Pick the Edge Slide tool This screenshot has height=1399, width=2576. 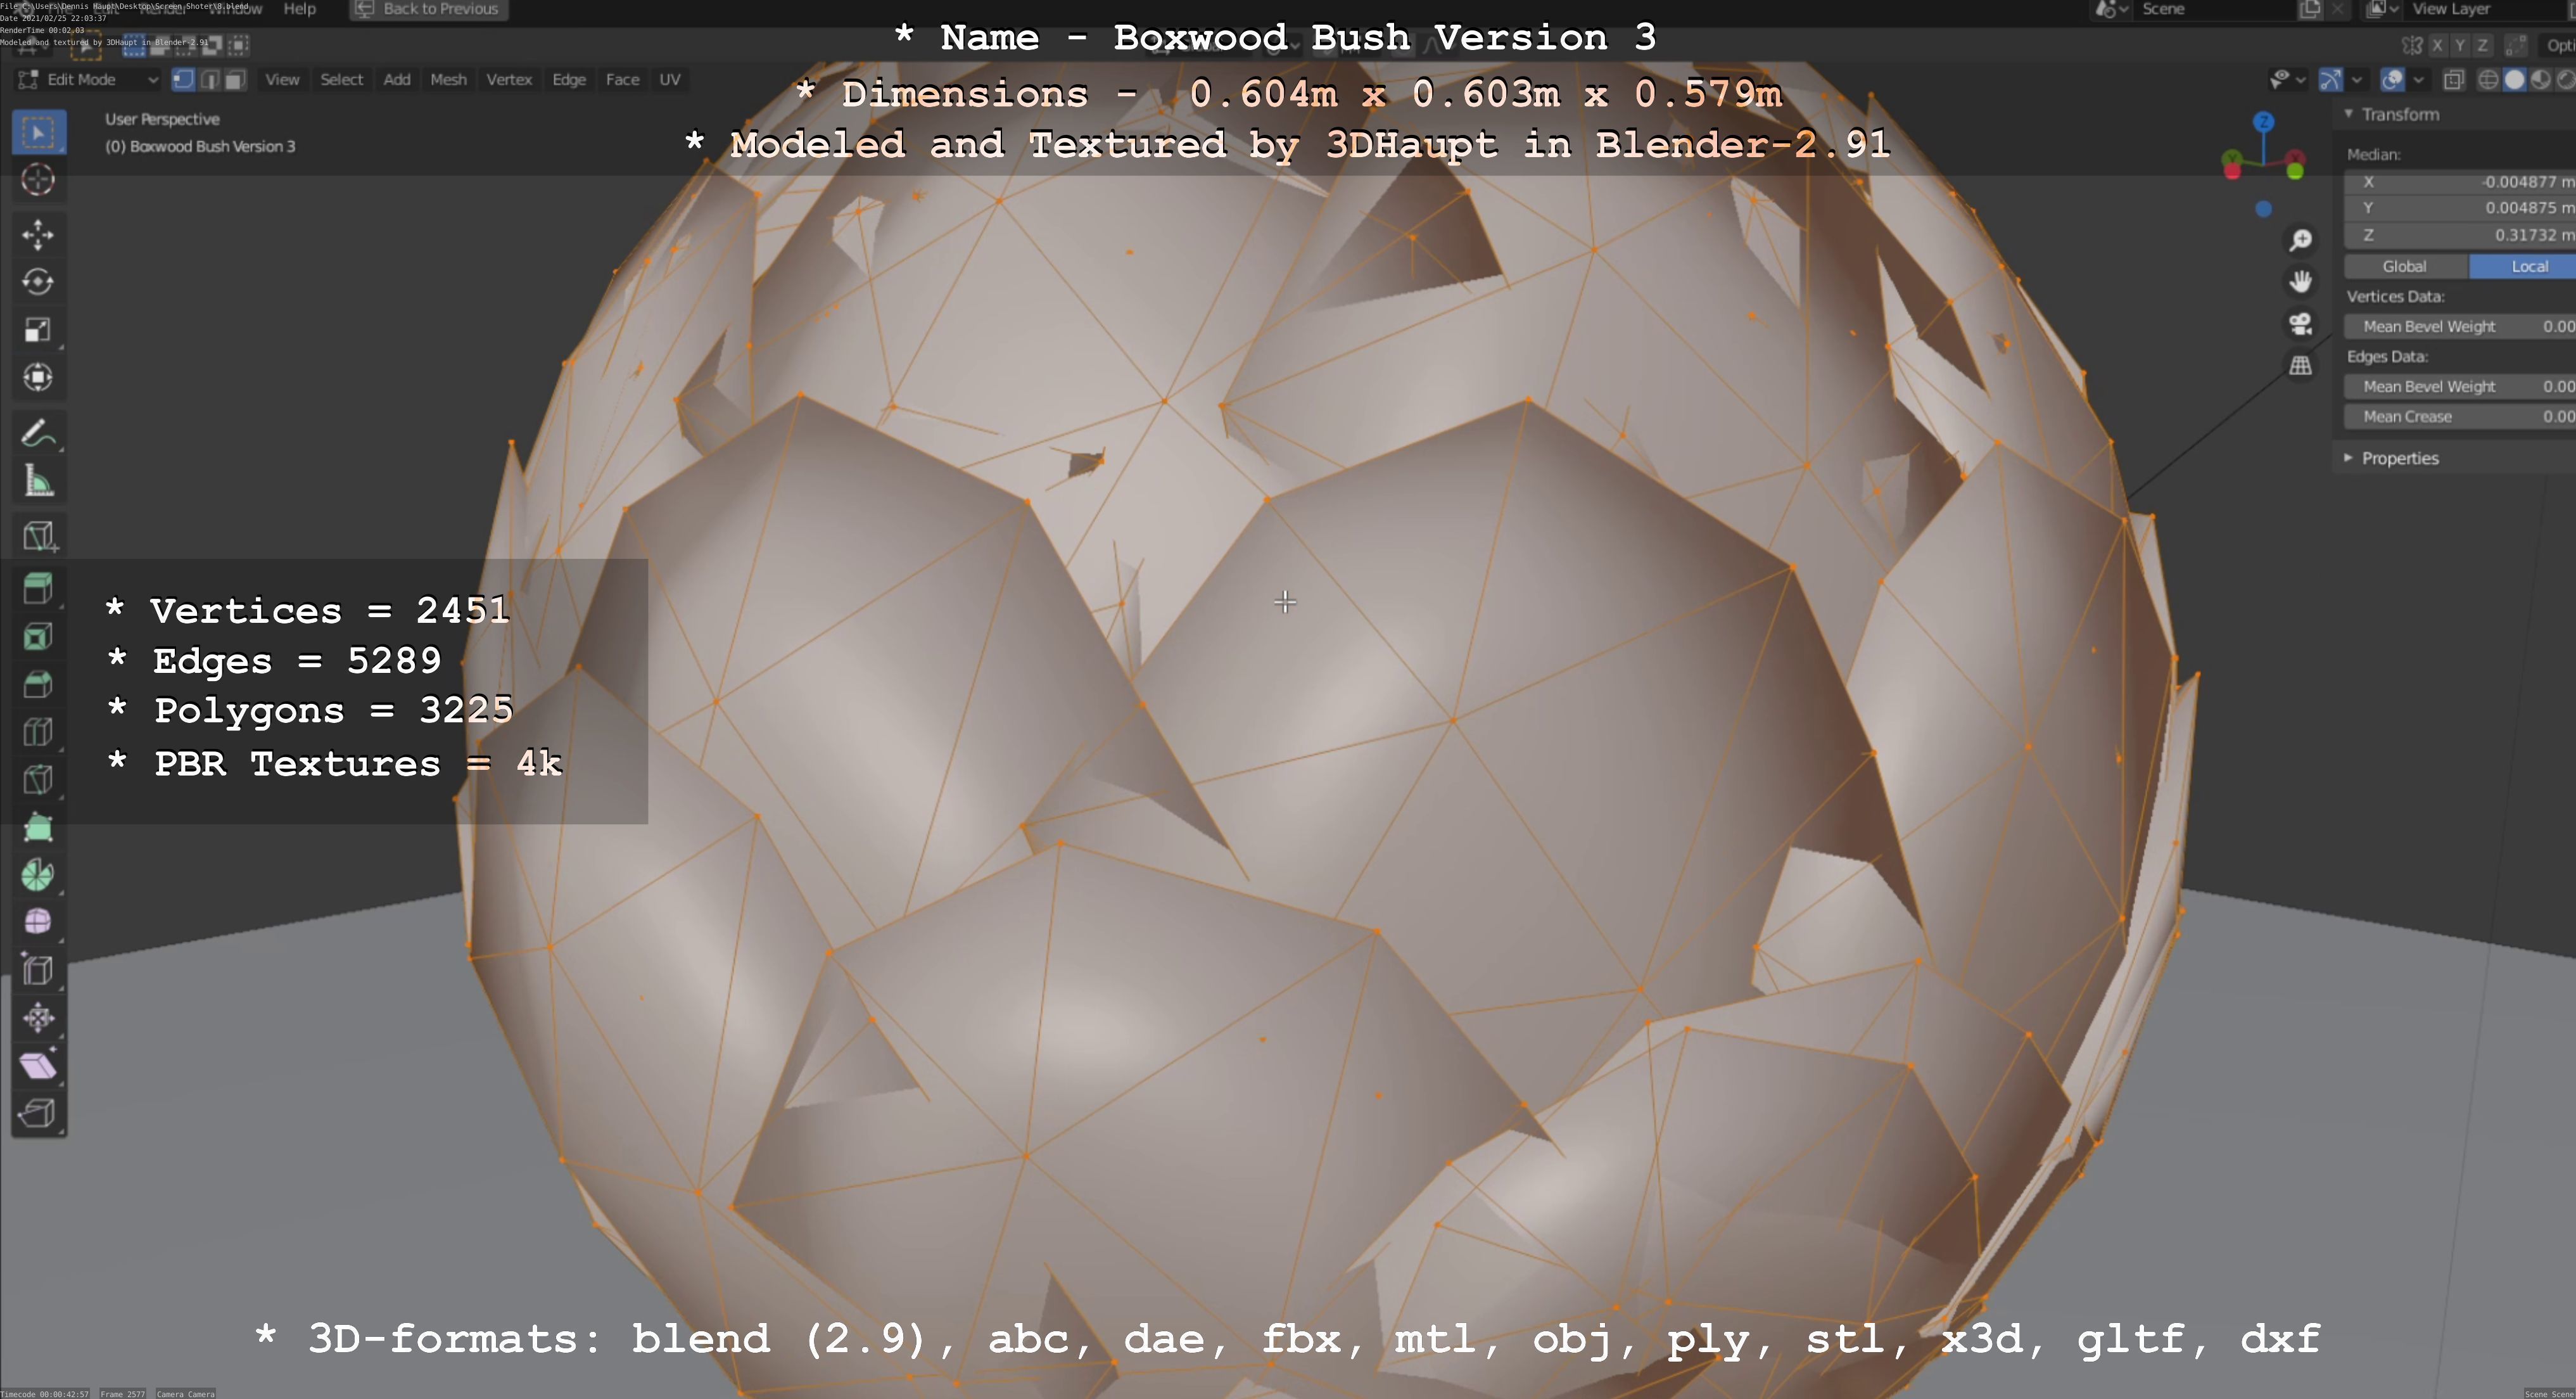pyautogui.click(x=39, y=970)
